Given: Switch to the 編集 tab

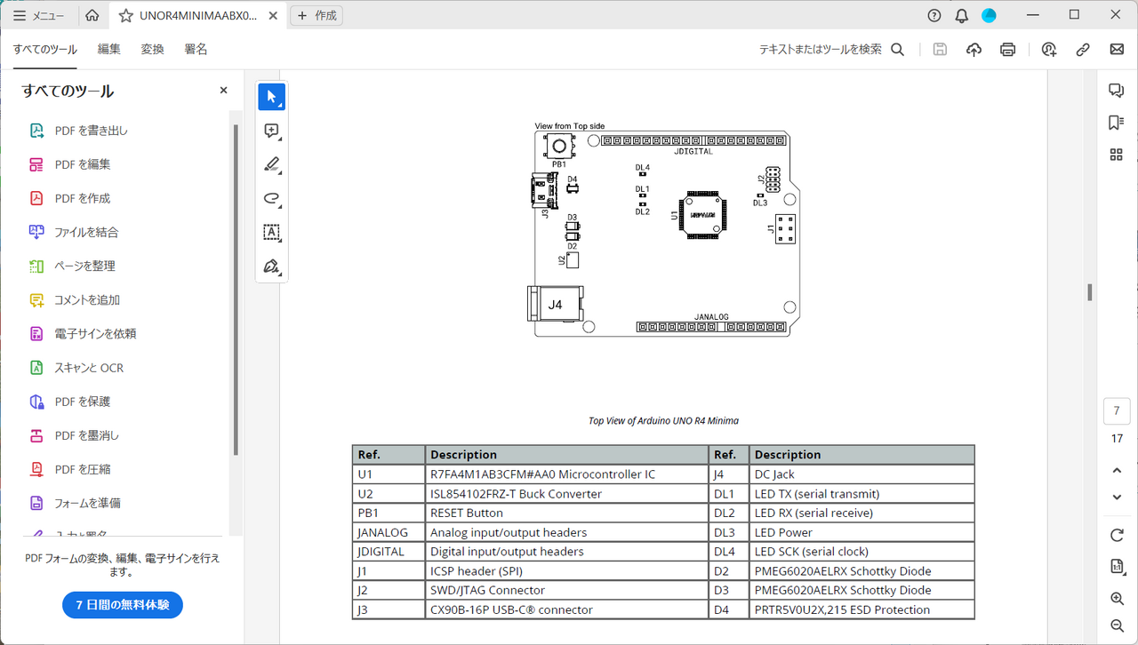Looking at the screenshot, I should tap(108, 50).
